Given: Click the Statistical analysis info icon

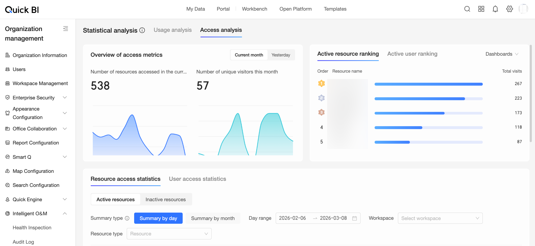Looking at the screenshot, I should coord(142,30).
